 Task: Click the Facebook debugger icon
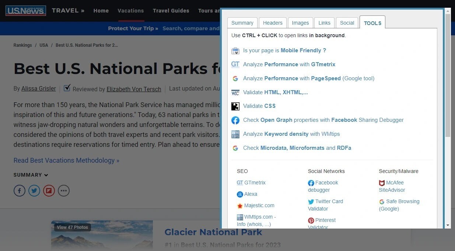coord(311,183)
